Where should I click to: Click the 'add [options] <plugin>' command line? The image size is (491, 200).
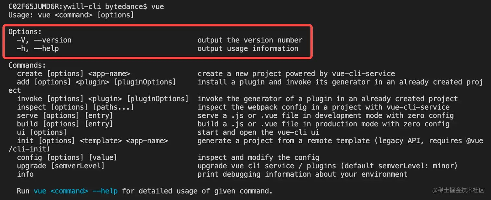point(96,82)
